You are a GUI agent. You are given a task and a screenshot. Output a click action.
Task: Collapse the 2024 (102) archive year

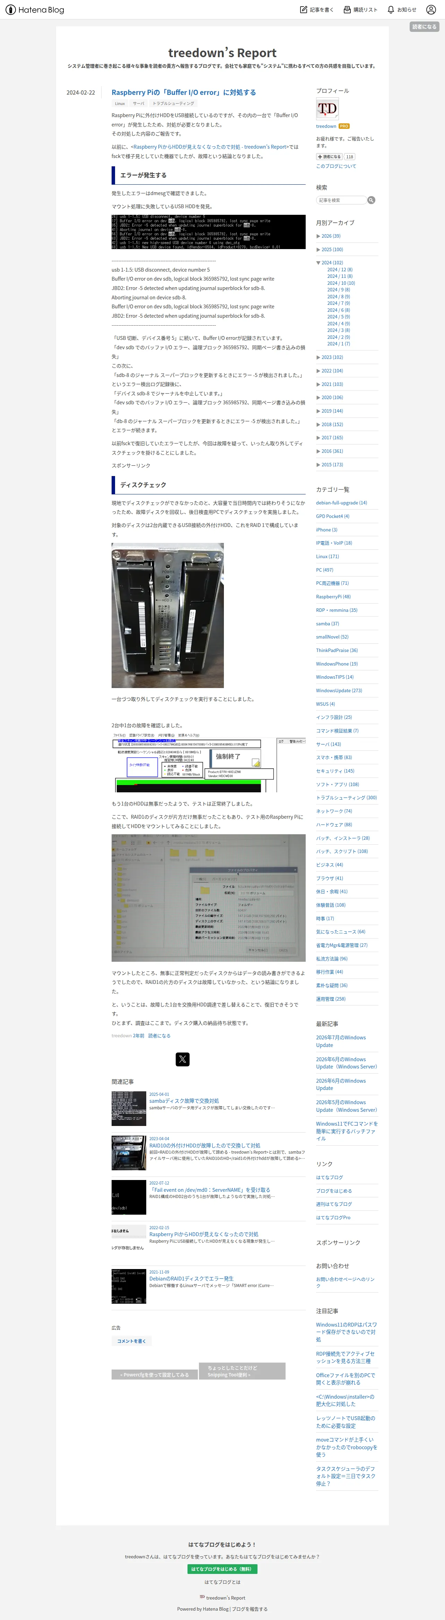click(318, 263)
